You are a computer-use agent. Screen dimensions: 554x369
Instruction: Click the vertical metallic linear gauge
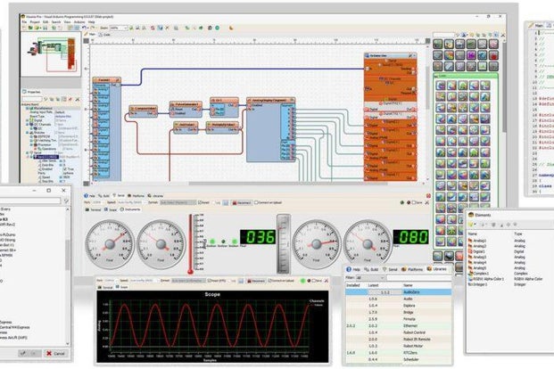[x=284, y=243]
